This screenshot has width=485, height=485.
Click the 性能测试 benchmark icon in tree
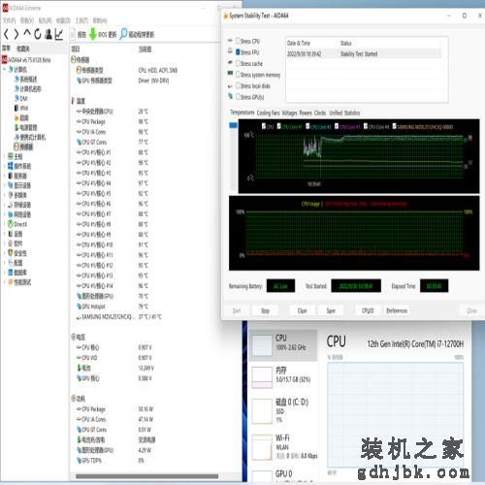click(x=11, y=282)
